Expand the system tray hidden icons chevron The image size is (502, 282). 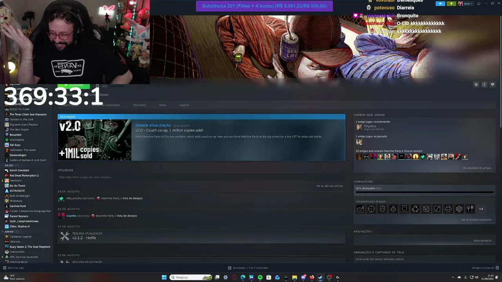(x=453, y=277)
